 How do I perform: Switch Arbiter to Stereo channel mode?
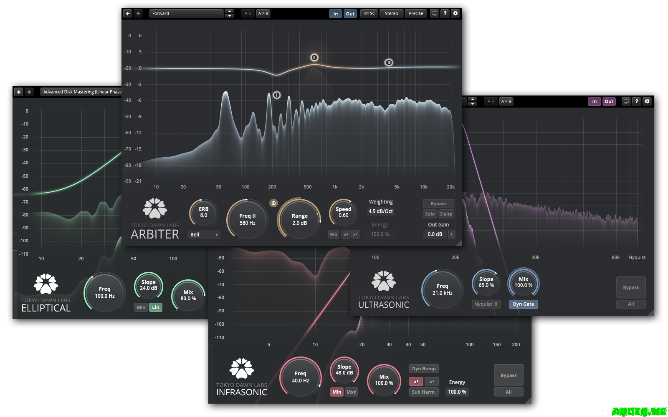tap(391, 13)
